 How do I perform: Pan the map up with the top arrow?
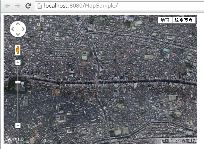(x=18, y=24)
